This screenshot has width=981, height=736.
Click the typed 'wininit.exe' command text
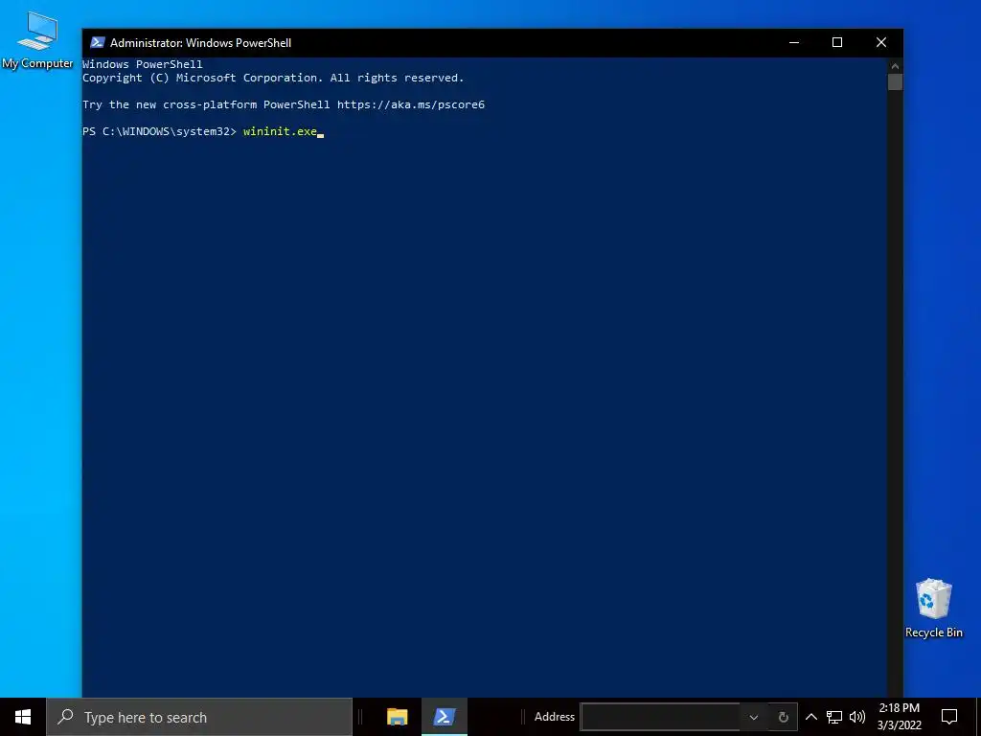pos(281,131)
